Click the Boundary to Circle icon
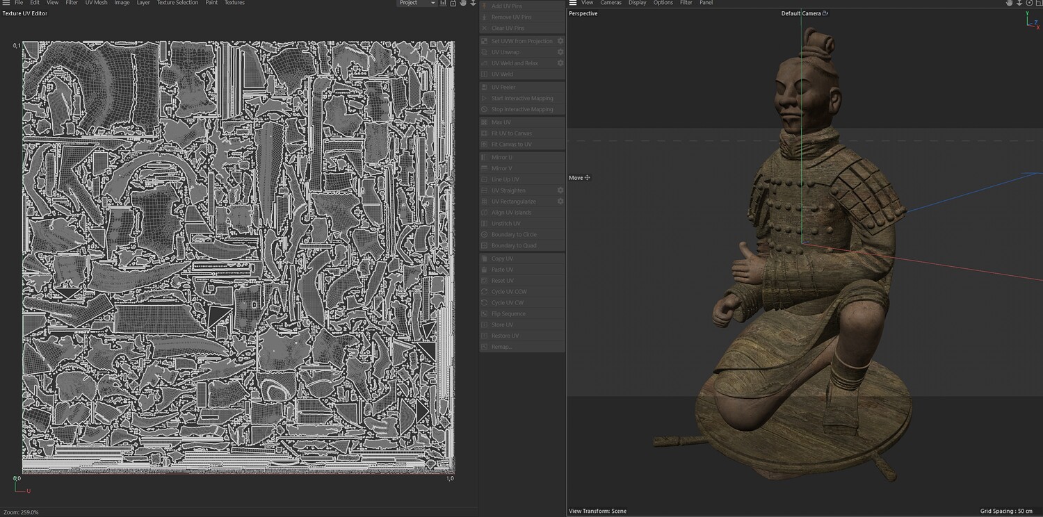Screen dimensions: 1043x517 (x=485, y=235)
